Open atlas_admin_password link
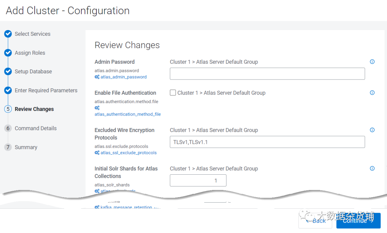This screenshot has height=233, width=387. point(123,77)
